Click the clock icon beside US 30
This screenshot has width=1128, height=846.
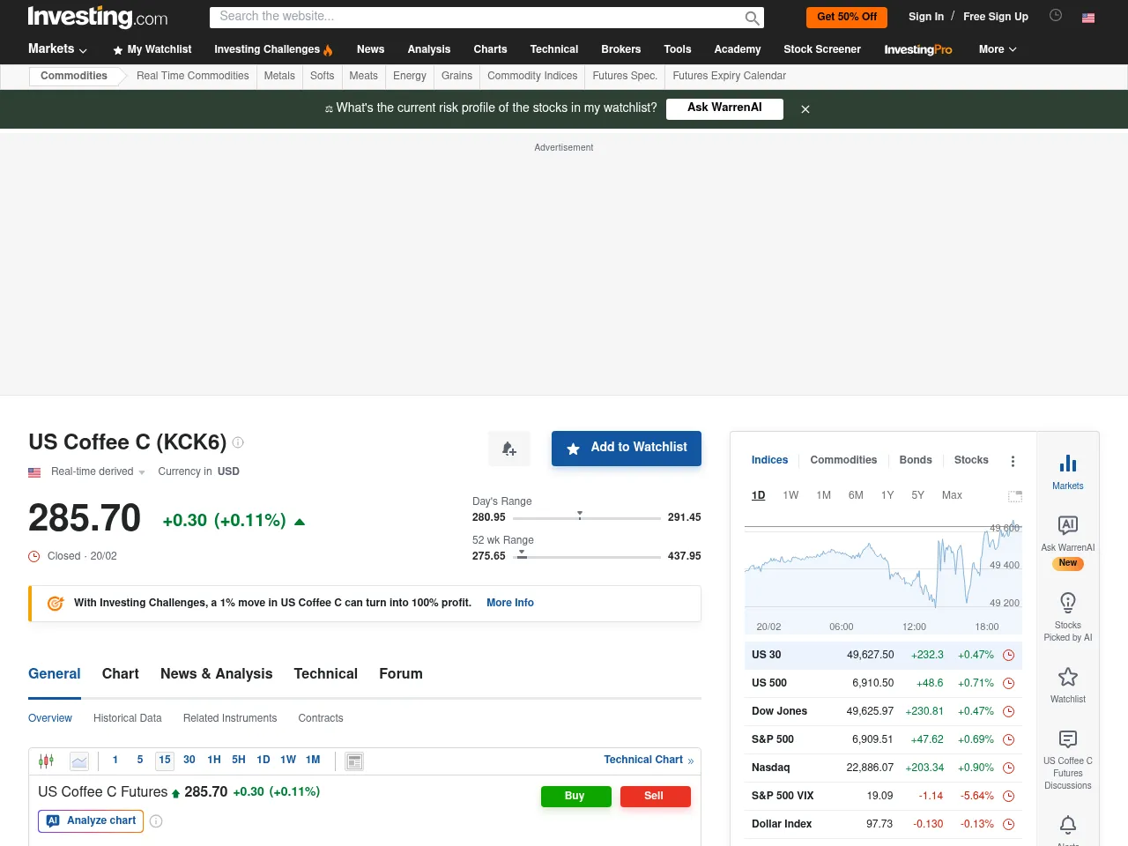tap(1008, 655)
